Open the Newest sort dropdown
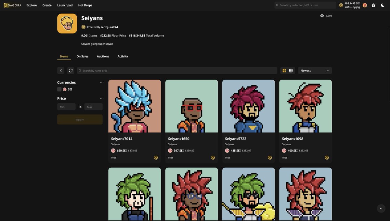 [315, 71]
